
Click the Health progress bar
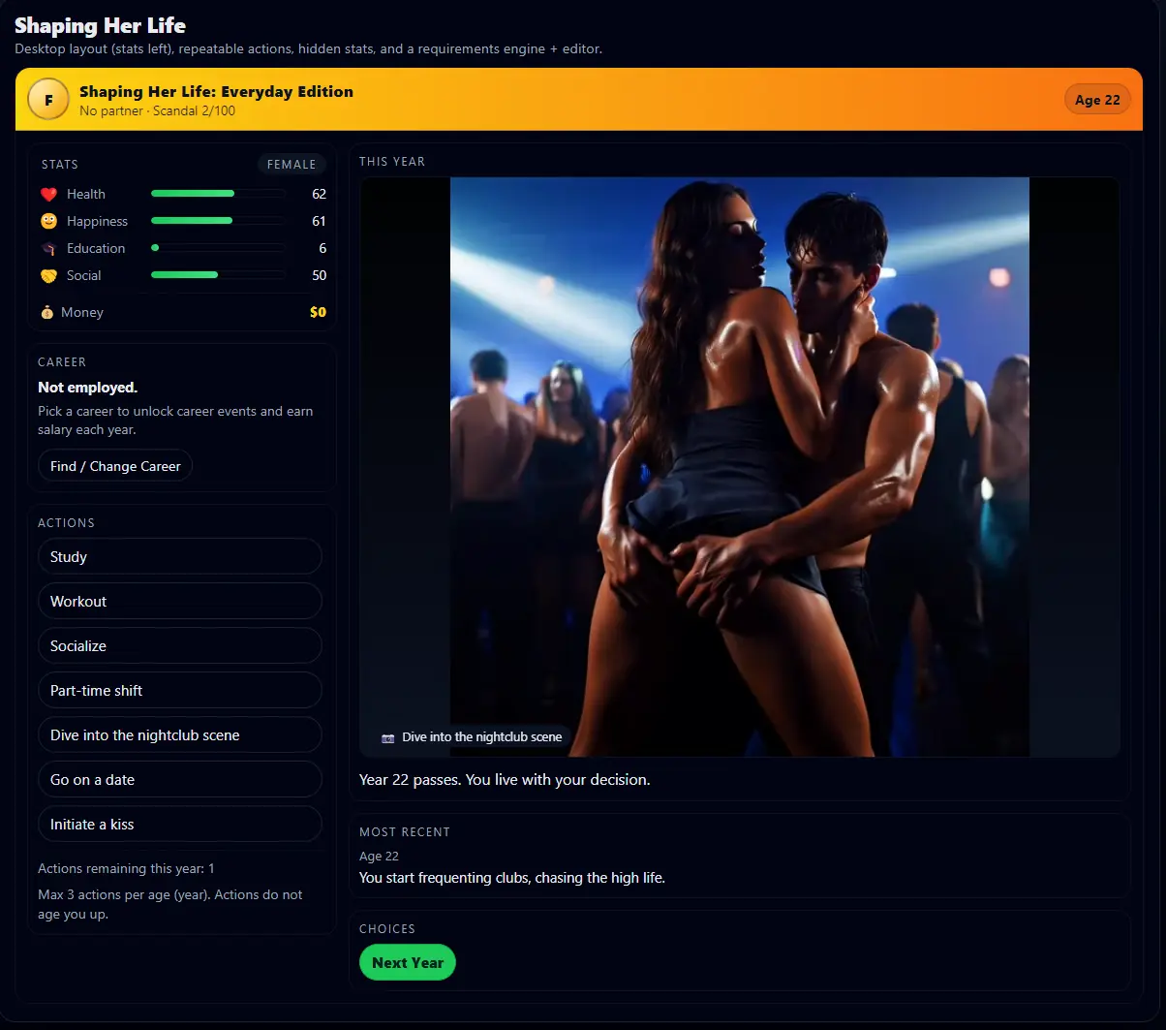pyautogui.click(x=218, y=195)
